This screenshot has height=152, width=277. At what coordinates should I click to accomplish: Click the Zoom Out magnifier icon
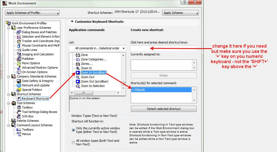pyautogui.click(x=78, y=77)
